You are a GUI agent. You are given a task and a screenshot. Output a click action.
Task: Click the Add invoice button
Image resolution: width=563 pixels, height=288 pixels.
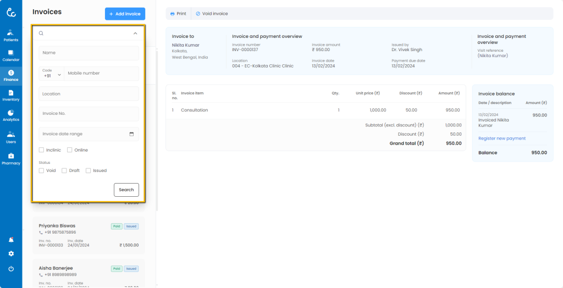click(125, 14)
